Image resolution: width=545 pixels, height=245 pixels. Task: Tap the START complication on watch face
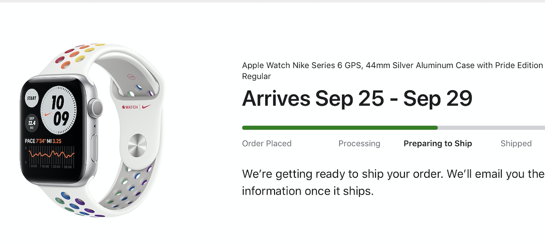point(32,99)
